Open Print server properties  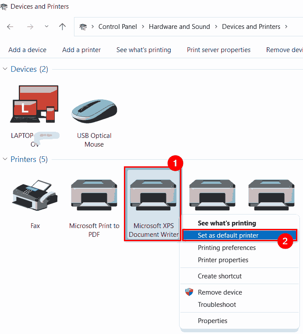pyautogui.click(x=218, y=50)
